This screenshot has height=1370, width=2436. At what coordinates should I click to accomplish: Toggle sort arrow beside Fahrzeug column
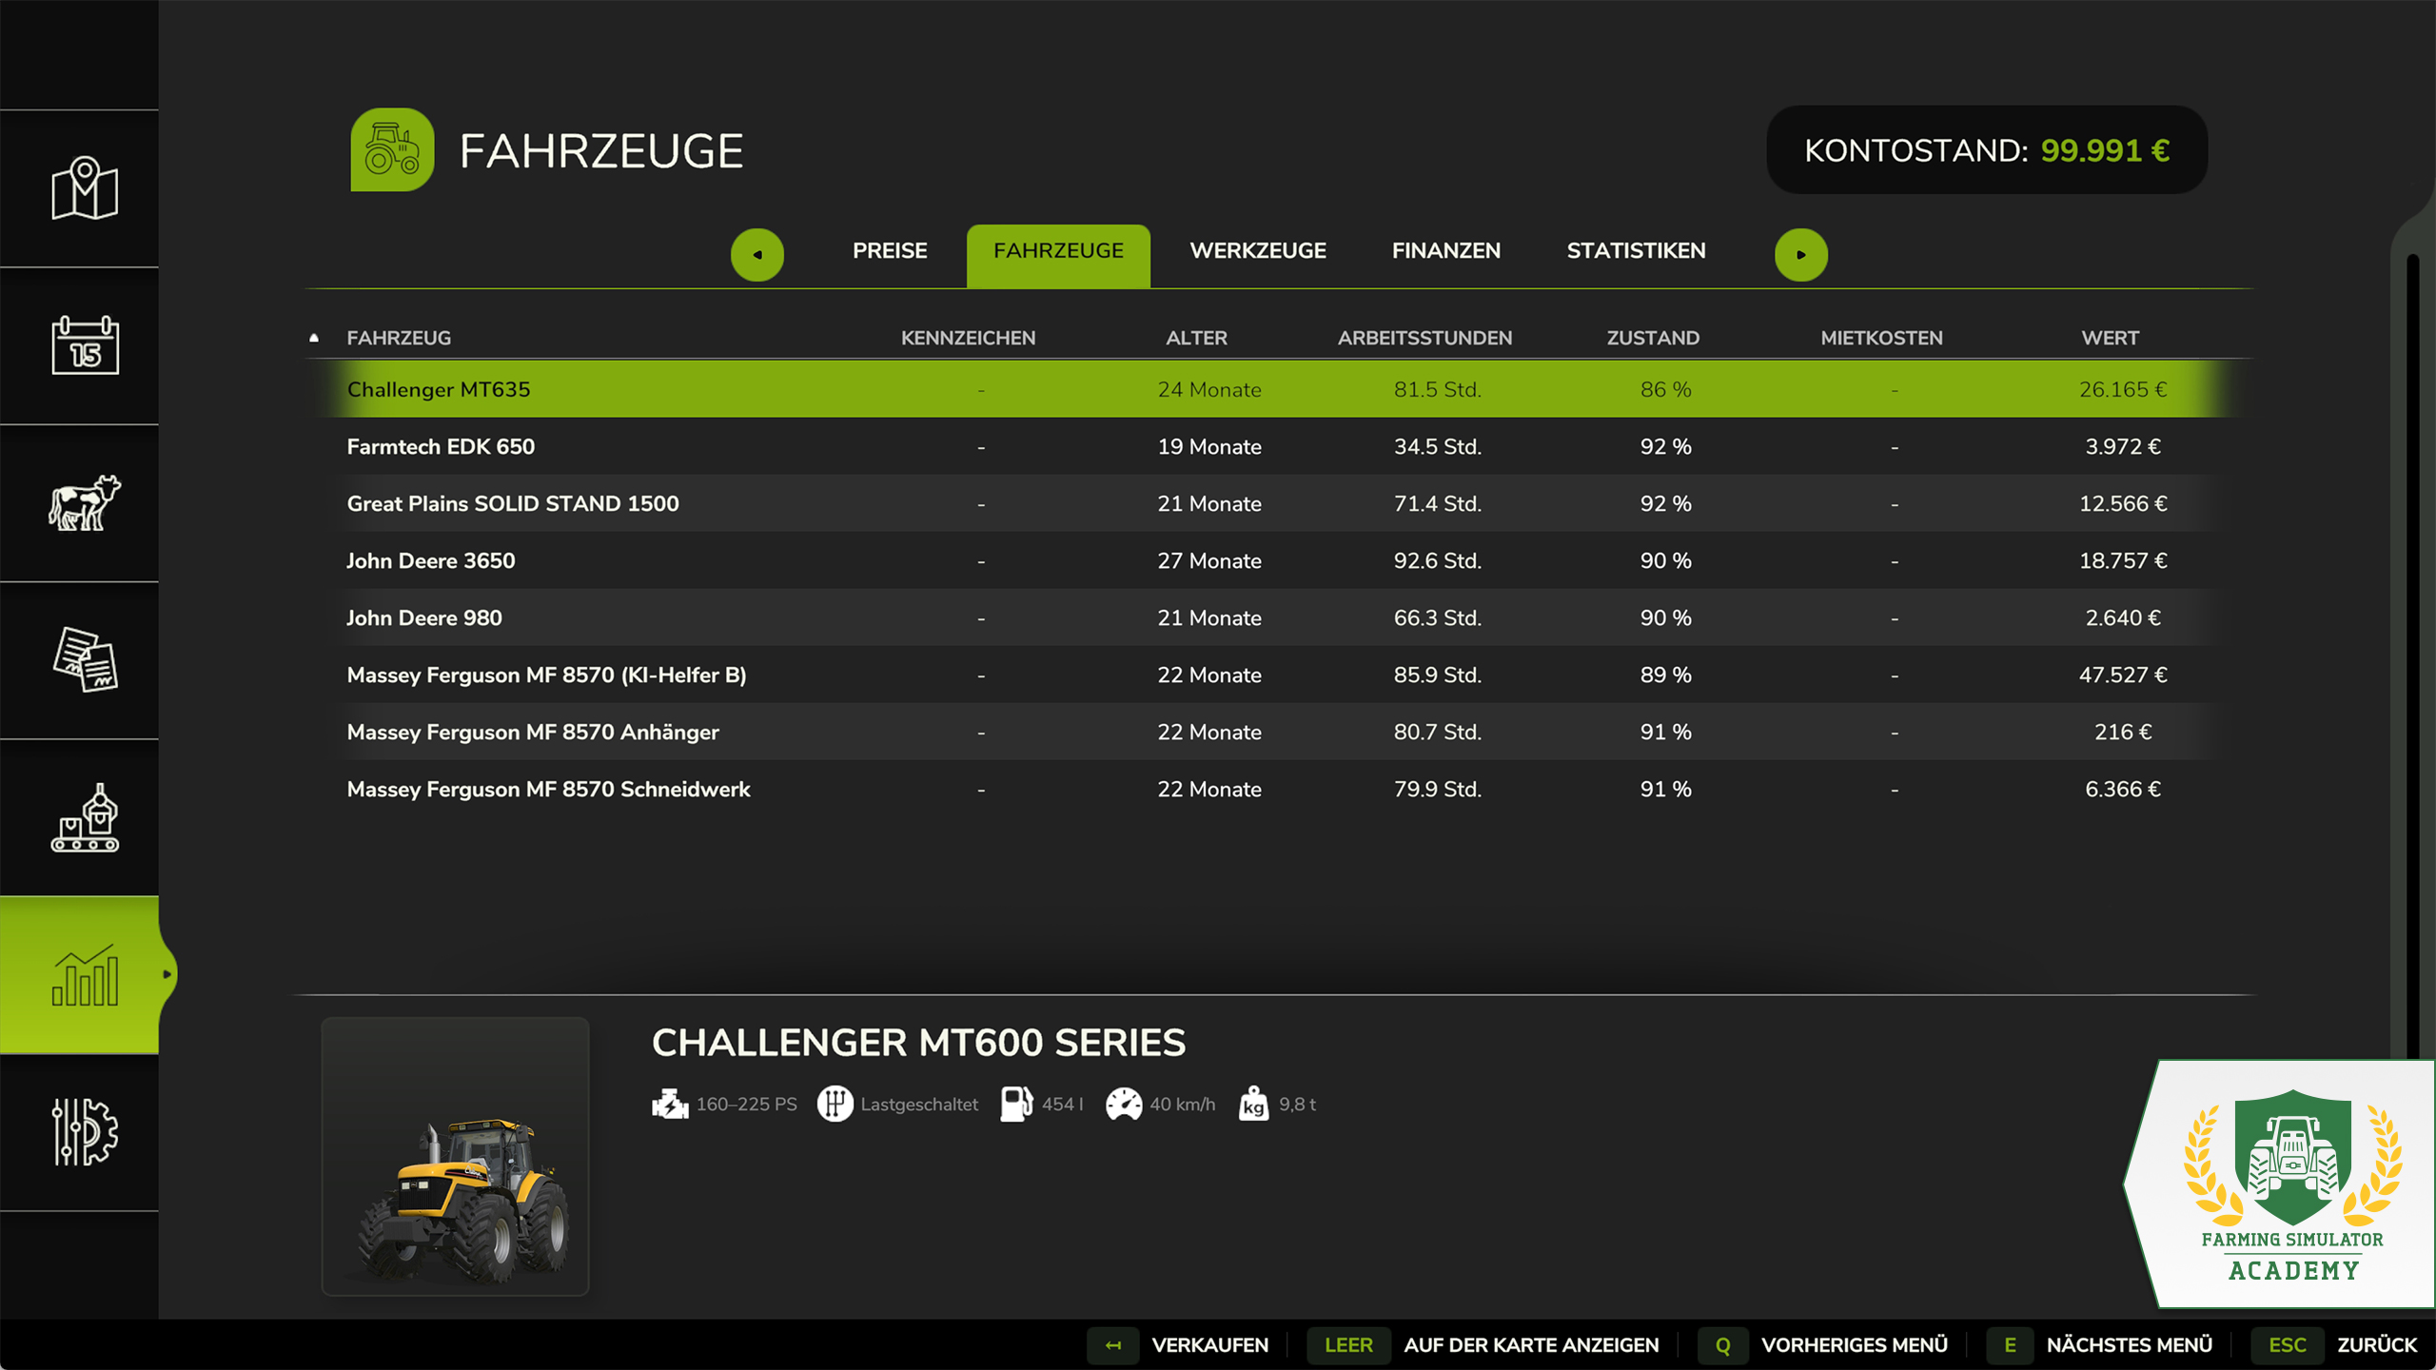pyautogui.click(x=314, y=338)
